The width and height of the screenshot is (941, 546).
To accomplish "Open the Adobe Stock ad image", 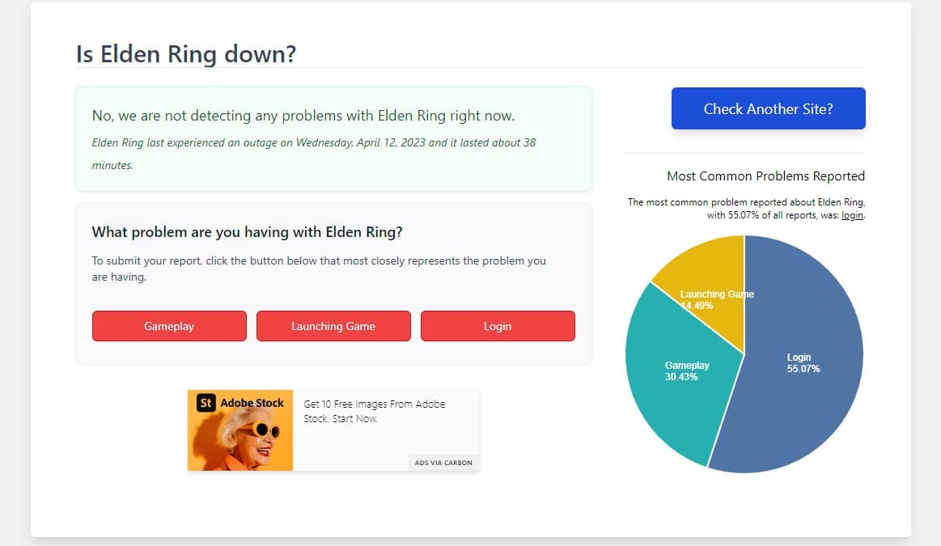I will [x=240, y=430].
